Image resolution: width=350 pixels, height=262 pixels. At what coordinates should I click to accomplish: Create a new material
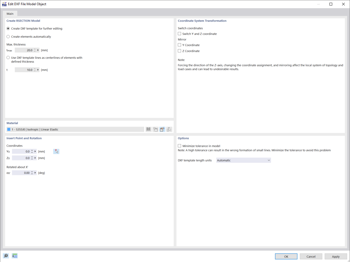coord(155,129)
